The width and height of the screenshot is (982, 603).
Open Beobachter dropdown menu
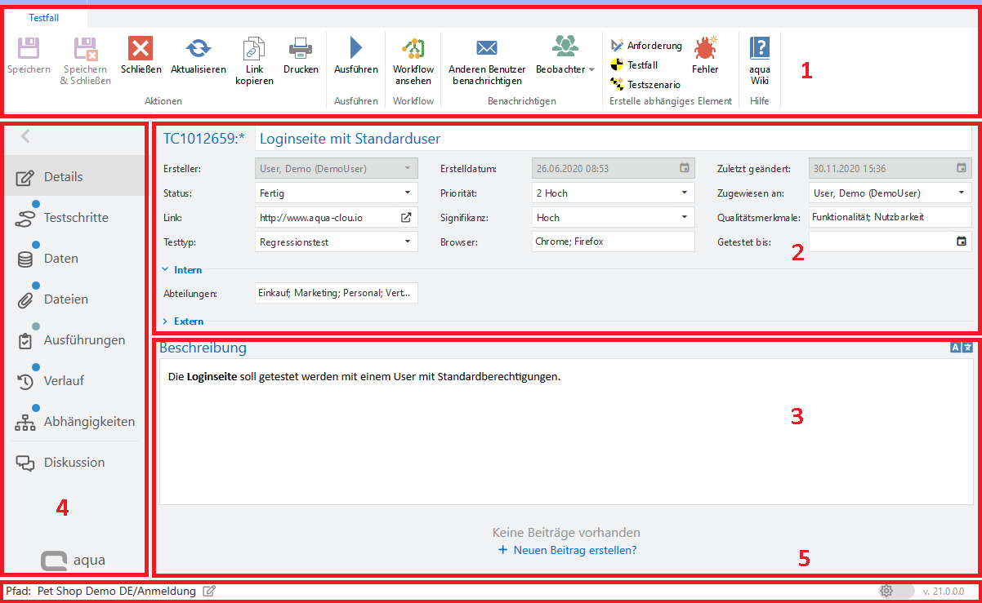(565, 69)
